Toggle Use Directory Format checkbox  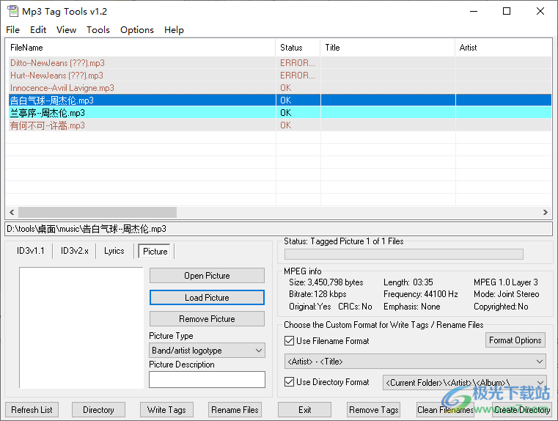[290, 382]
